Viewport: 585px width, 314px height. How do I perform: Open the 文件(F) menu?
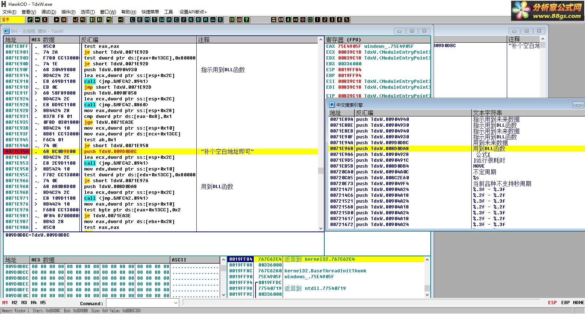click(x=10, y=12)
